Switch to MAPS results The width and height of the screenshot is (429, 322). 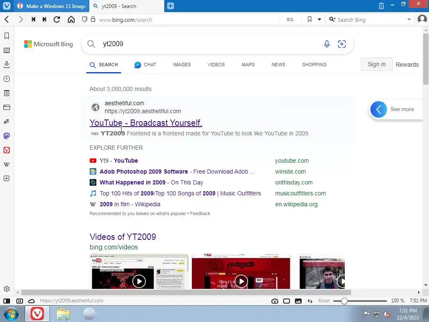[248, 65]
